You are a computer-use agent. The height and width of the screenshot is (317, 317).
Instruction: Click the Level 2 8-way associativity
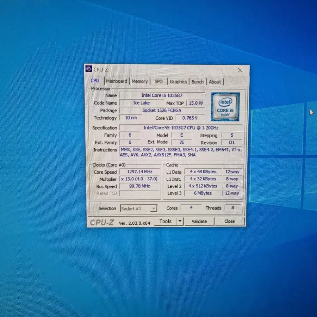[x=232, y=186]
